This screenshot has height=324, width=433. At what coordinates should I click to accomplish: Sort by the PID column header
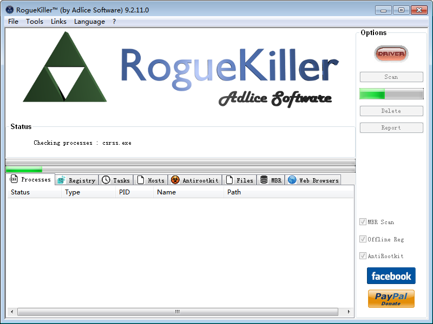pos(134,192)
